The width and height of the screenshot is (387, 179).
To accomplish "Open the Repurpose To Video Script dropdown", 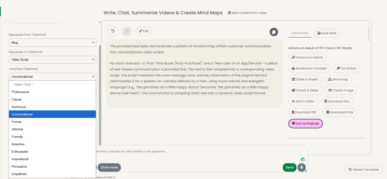I will [52, 60].
